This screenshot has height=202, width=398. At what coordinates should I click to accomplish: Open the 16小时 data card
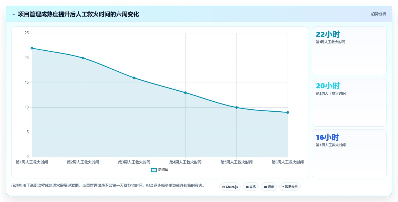349,154
